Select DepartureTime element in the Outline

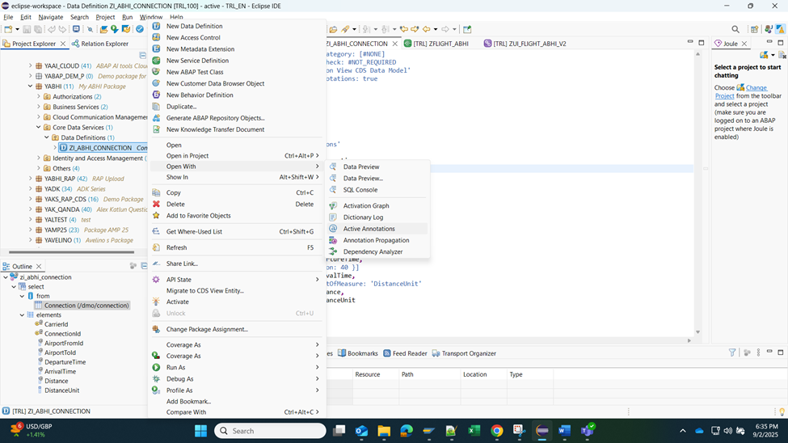click(65, 362)
